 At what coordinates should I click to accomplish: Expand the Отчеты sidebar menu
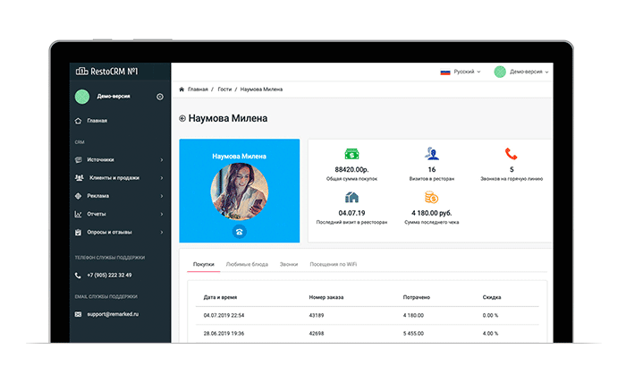(118, 214)
